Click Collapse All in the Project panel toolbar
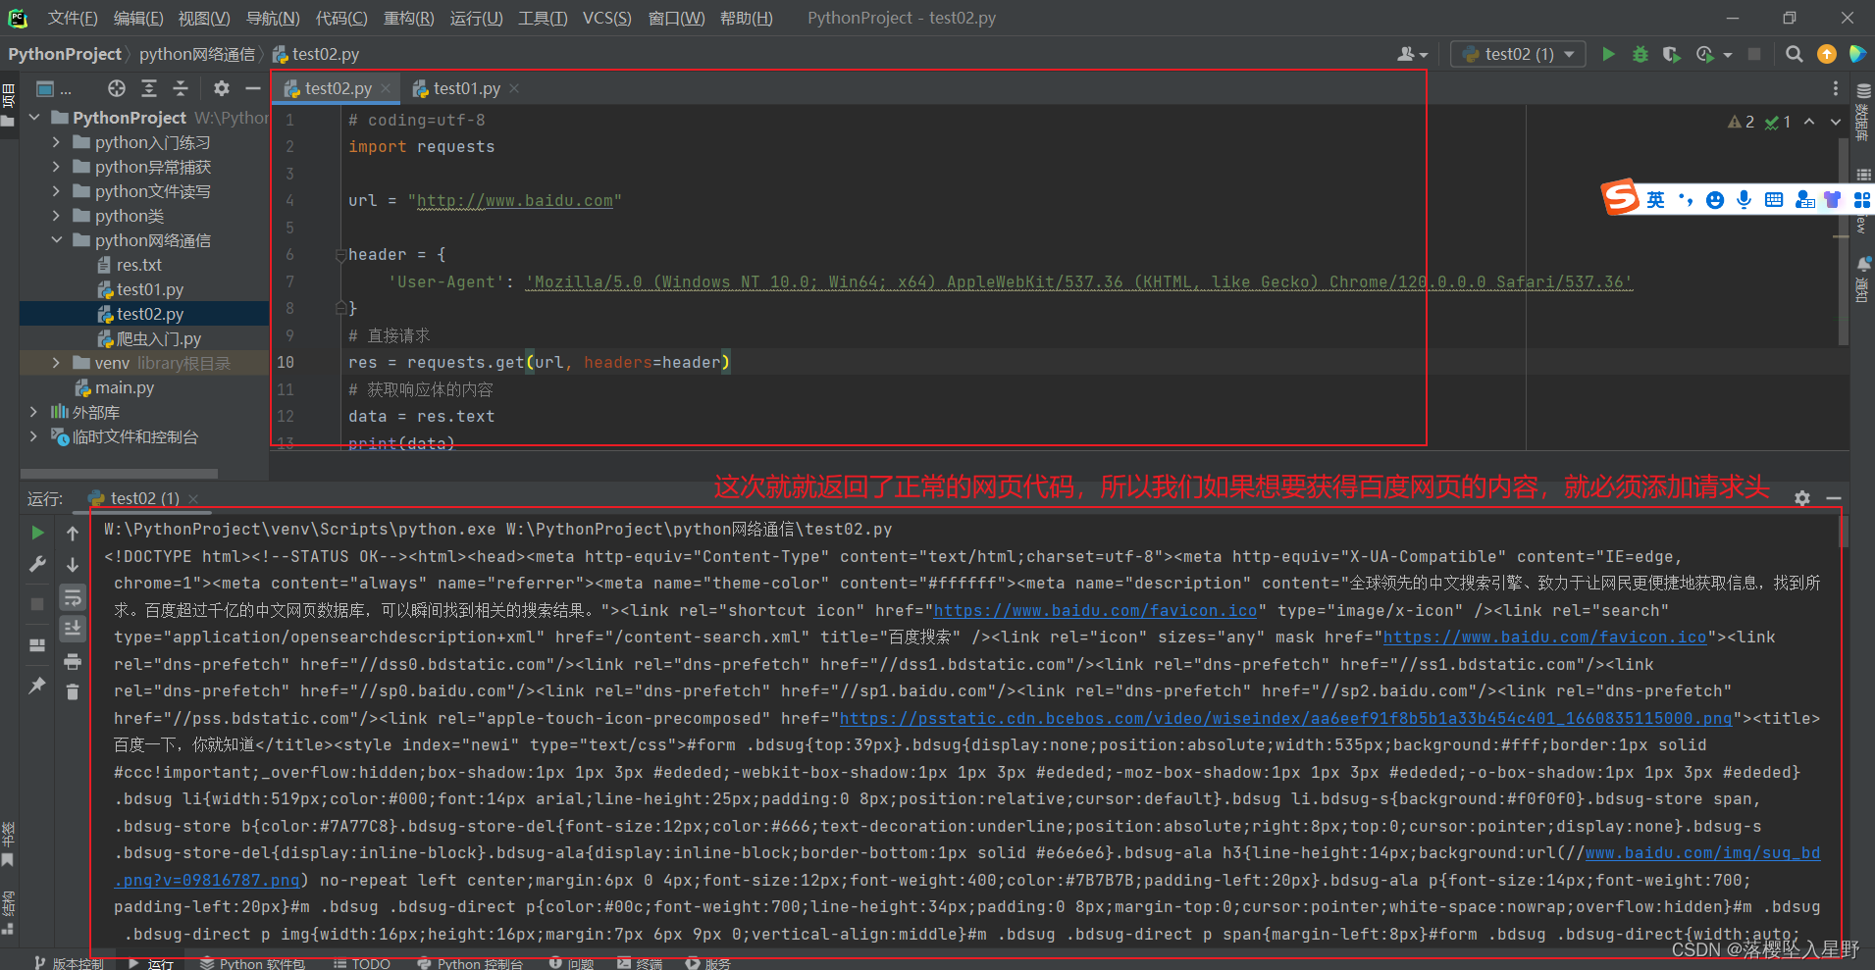This screenshot has width=1875, height=970. pyautogui.click(x=181, y=88)
